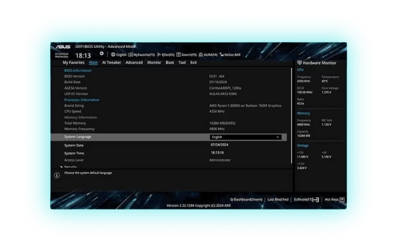Click the CPU Ratio 43.5x reading
This screenshot has height=249, width=394.
click(x=301, y=103)
